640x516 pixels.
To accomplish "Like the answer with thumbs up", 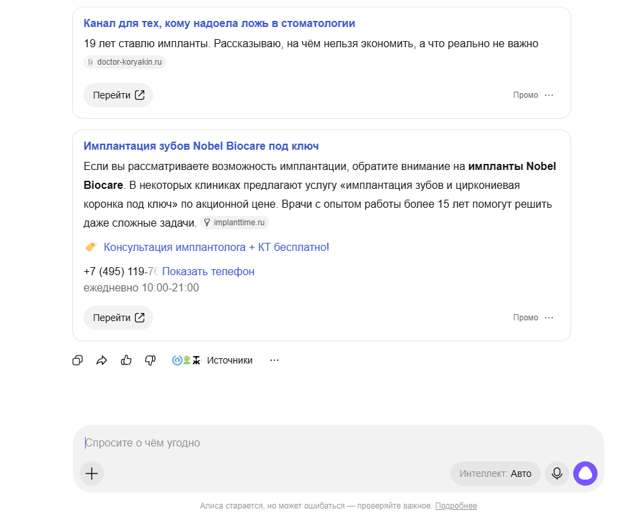I will click(126, 360).
